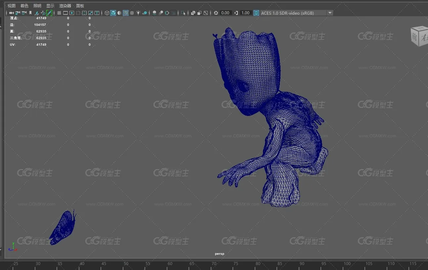
Task: Select the Groot character wireframe head
Action: point(249,71)
